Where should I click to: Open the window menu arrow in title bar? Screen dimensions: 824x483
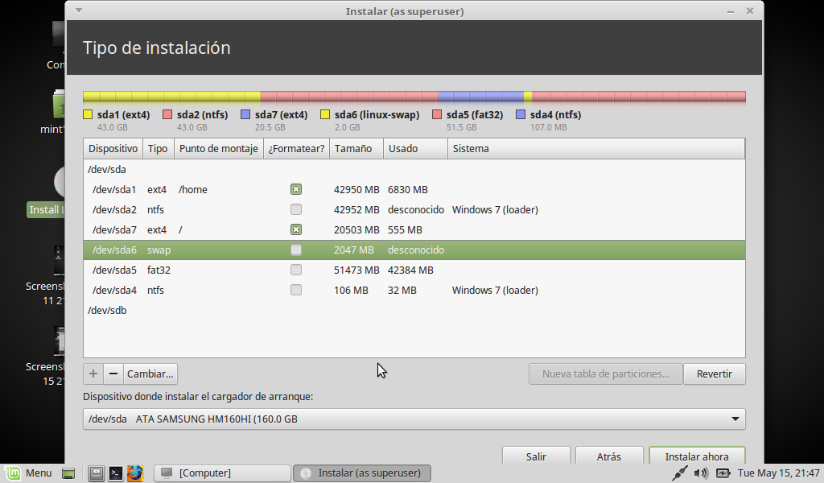pyautogui.click(x=76, y=10)
